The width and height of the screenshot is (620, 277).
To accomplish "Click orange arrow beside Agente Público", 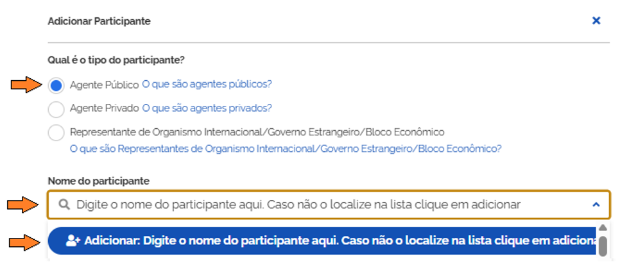I will [x=26, y=85].
